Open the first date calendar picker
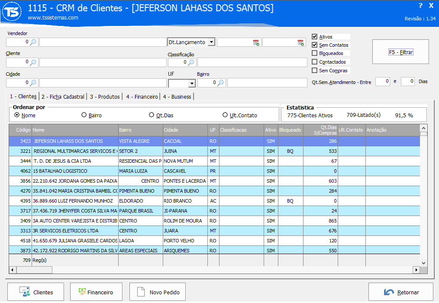This screenshot has width=439, height=303. pos(256,42)
